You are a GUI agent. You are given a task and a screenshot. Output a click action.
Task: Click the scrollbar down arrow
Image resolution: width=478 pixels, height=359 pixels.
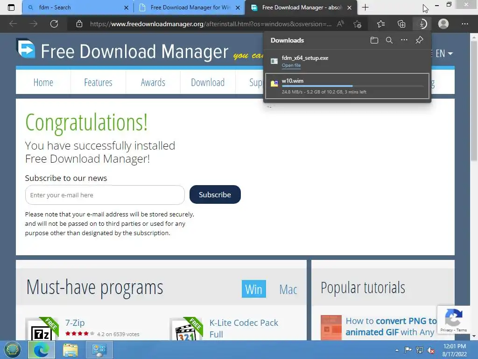(474, 336)
